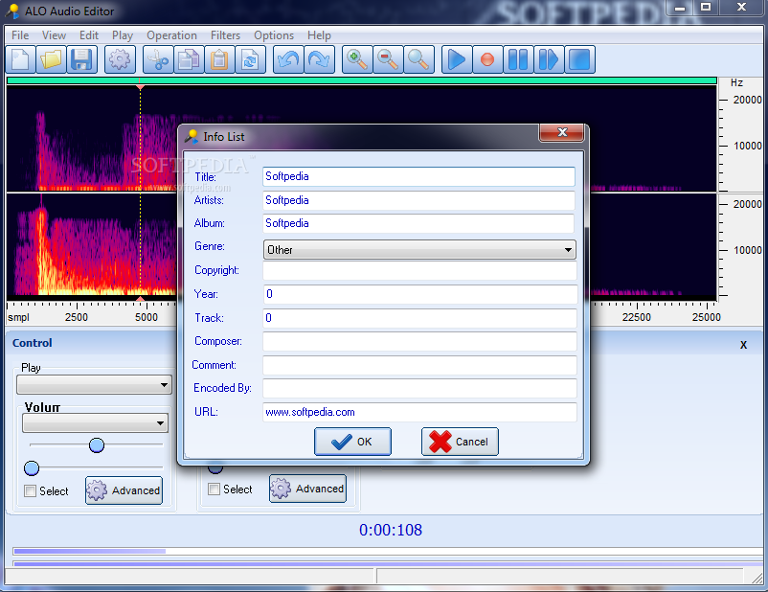Undo the last action via toolbar
Viewport: 768px width, 592px height.
288,59
